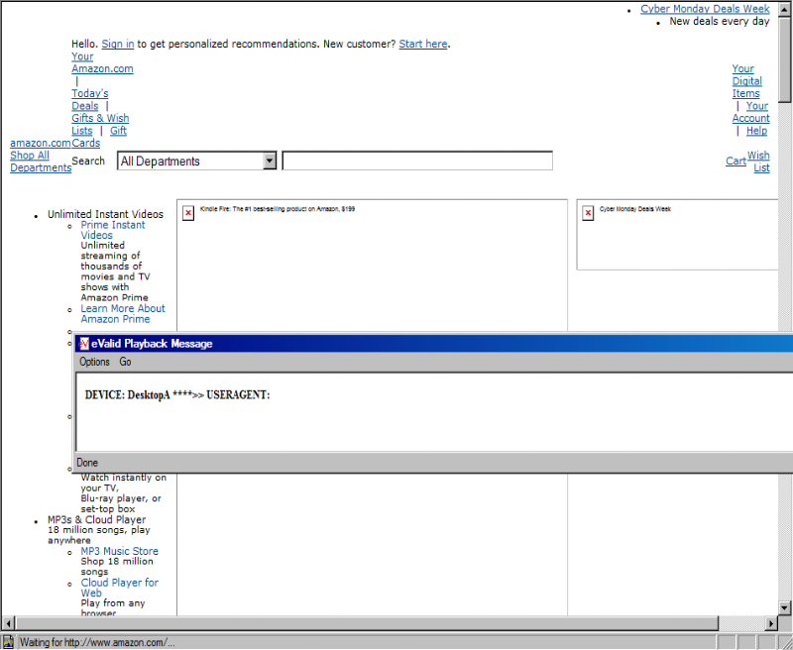The image size is (793, 650).
Task: Click the DEVICE: DesktopA USERAGENT message text
Action: coord(177,395)
